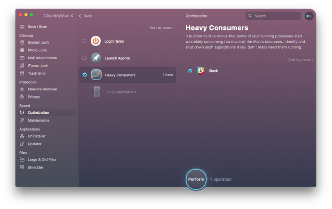Click the Optimization sliders icon

point(22,113)
